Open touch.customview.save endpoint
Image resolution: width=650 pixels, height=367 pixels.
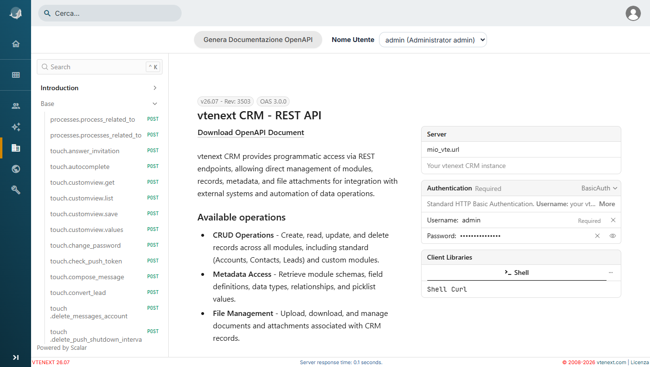[x=99, y=214]
